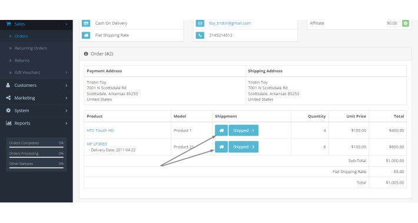
Task: Click the Other Statuses progress bar
Action: [37, 167]
